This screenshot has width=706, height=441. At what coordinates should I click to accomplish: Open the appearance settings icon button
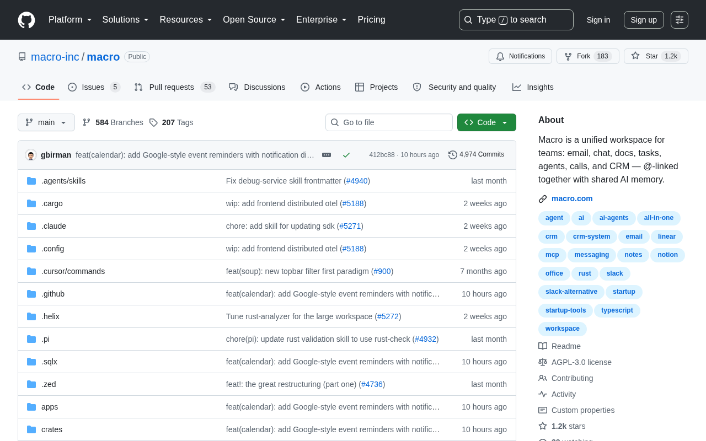tap(680, 20)
